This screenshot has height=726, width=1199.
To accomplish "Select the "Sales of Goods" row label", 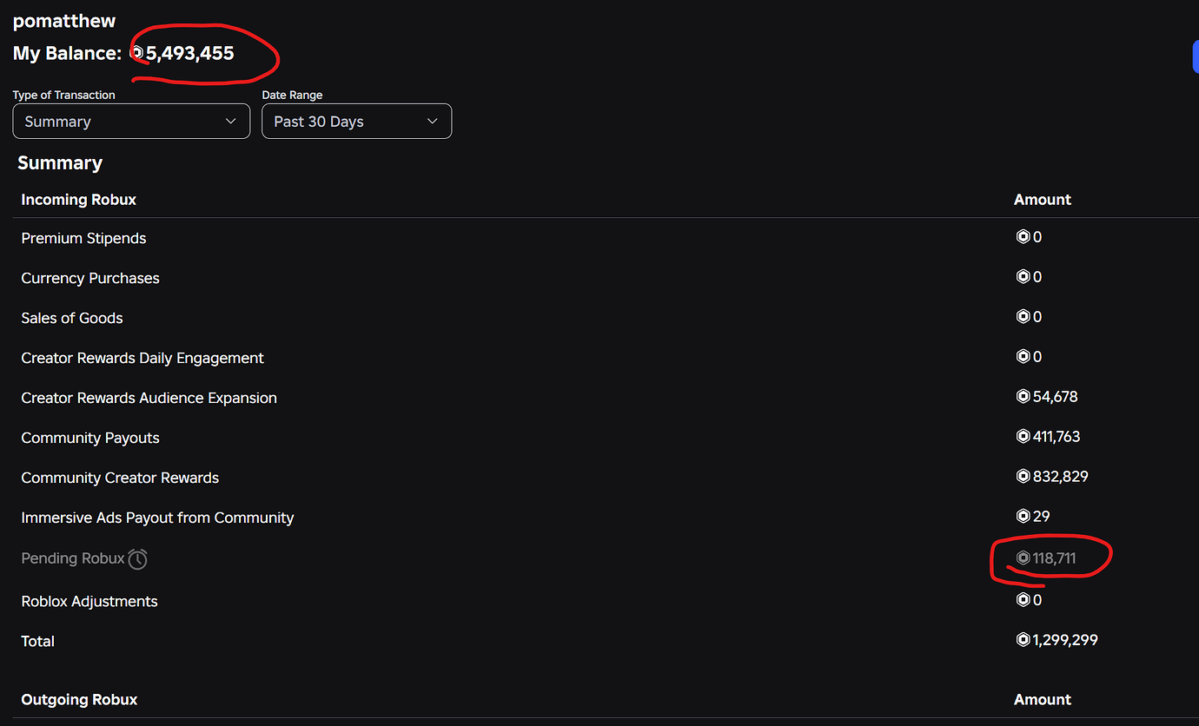I will (72, 318).
